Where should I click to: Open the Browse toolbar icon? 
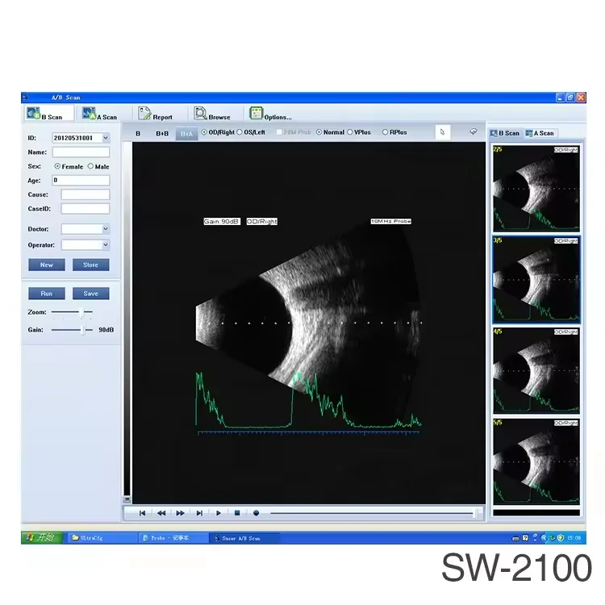(201, 115)
